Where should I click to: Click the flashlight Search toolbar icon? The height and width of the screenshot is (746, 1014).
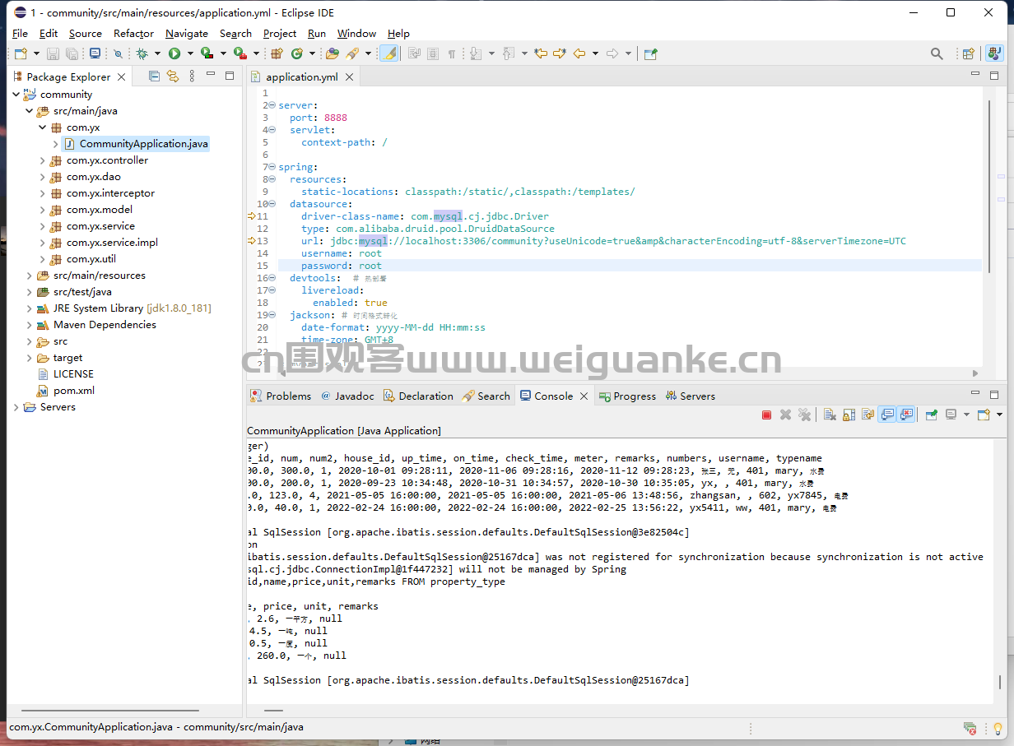(x=352, y=53)
